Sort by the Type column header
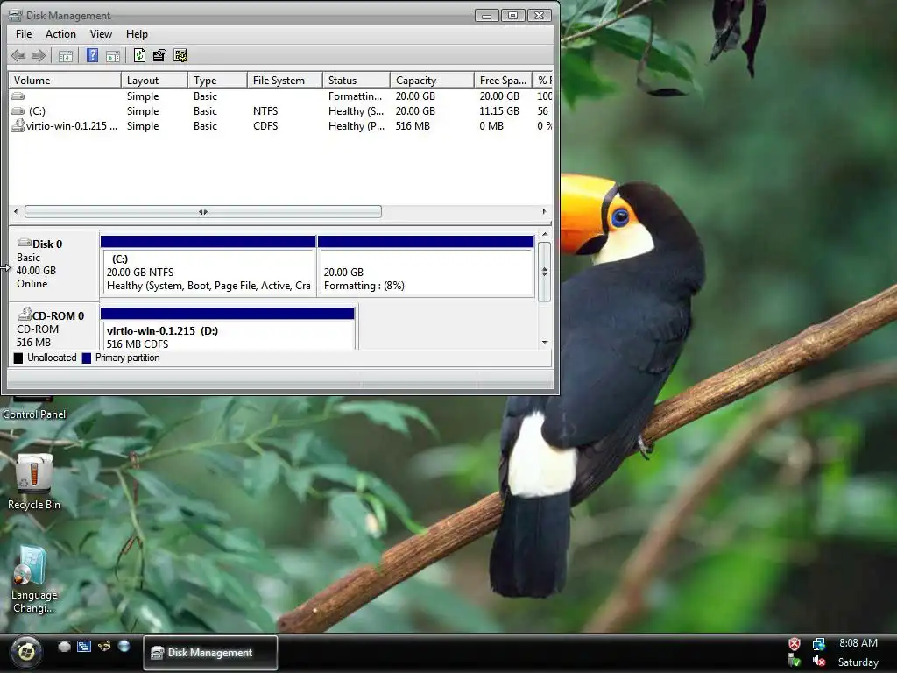The width and height of the screenshot is (897, 673). 217,80
